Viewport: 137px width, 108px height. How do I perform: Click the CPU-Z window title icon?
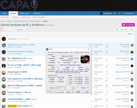47,49
